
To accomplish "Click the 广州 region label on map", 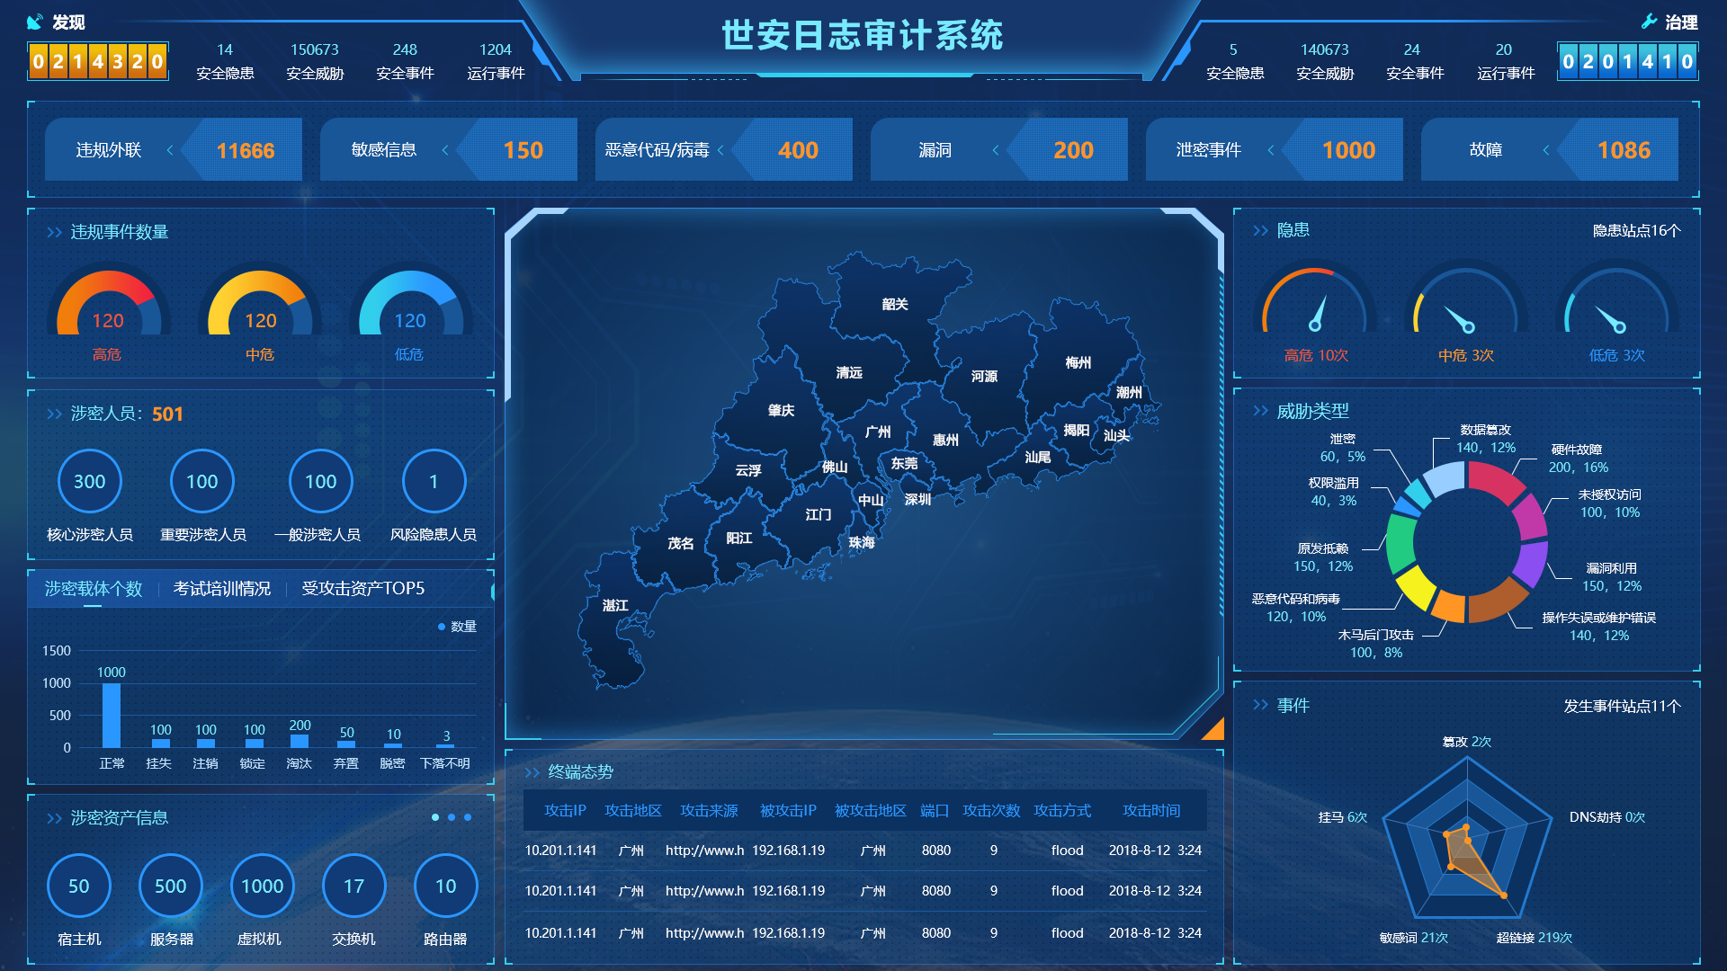I will 878,432.
